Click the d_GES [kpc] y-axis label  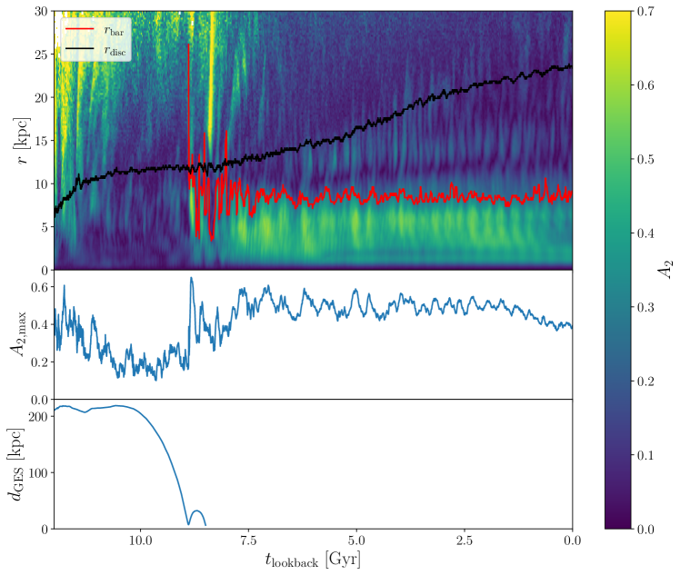17,464
